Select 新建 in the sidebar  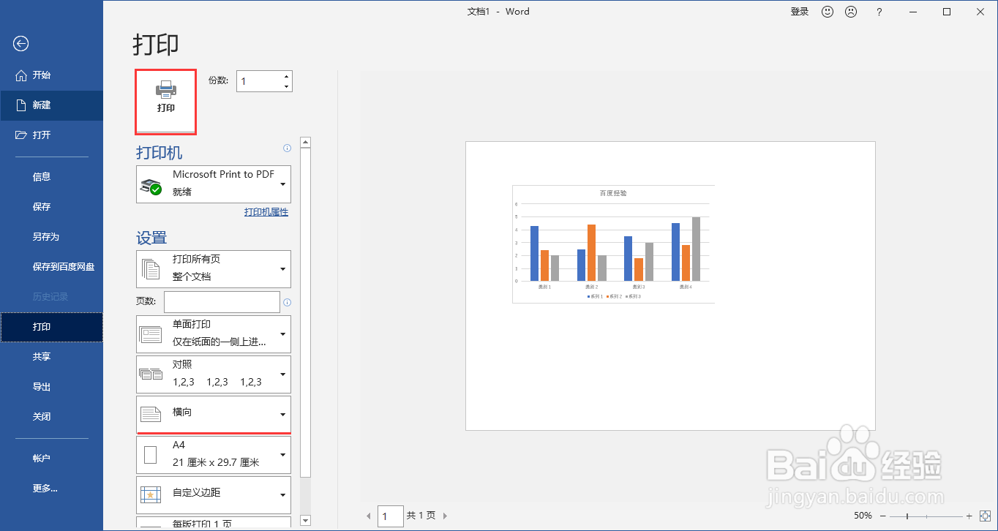click(51, 105)
